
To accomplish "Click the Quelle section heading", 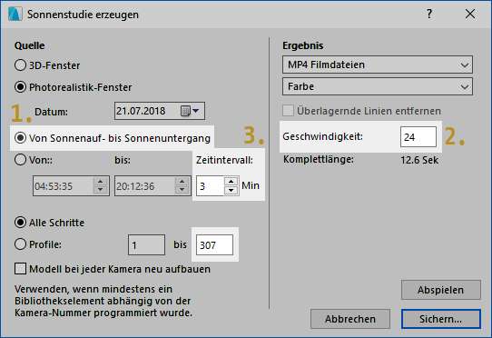I will 29,45.
